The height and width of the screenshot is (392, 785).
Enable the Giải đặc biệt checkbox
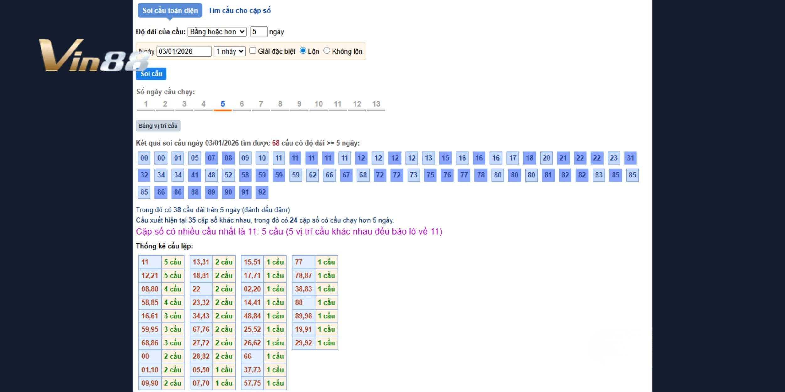click(x=253, y=51)
